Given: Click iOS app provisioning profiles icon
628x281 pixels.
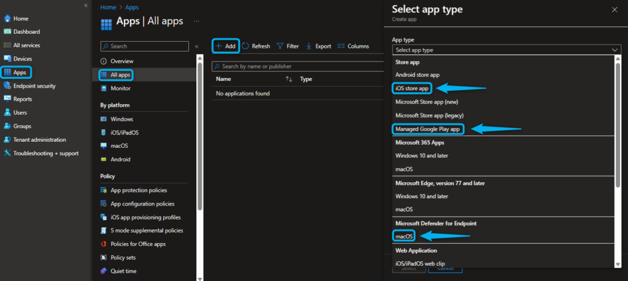Looking at the screenshot, I should pyautogui.click(x=104, y=217).
